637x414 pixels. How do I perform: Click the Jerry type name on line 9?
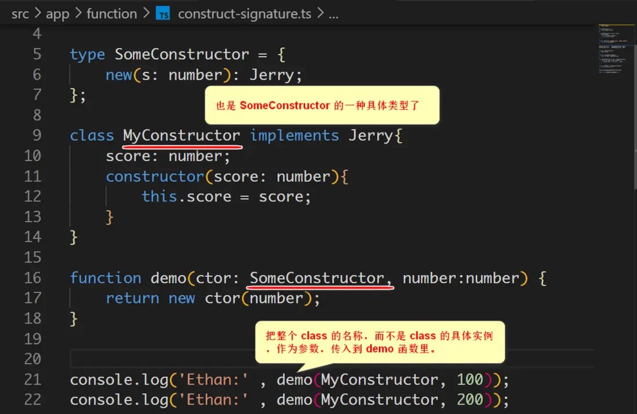coord(372,135)
